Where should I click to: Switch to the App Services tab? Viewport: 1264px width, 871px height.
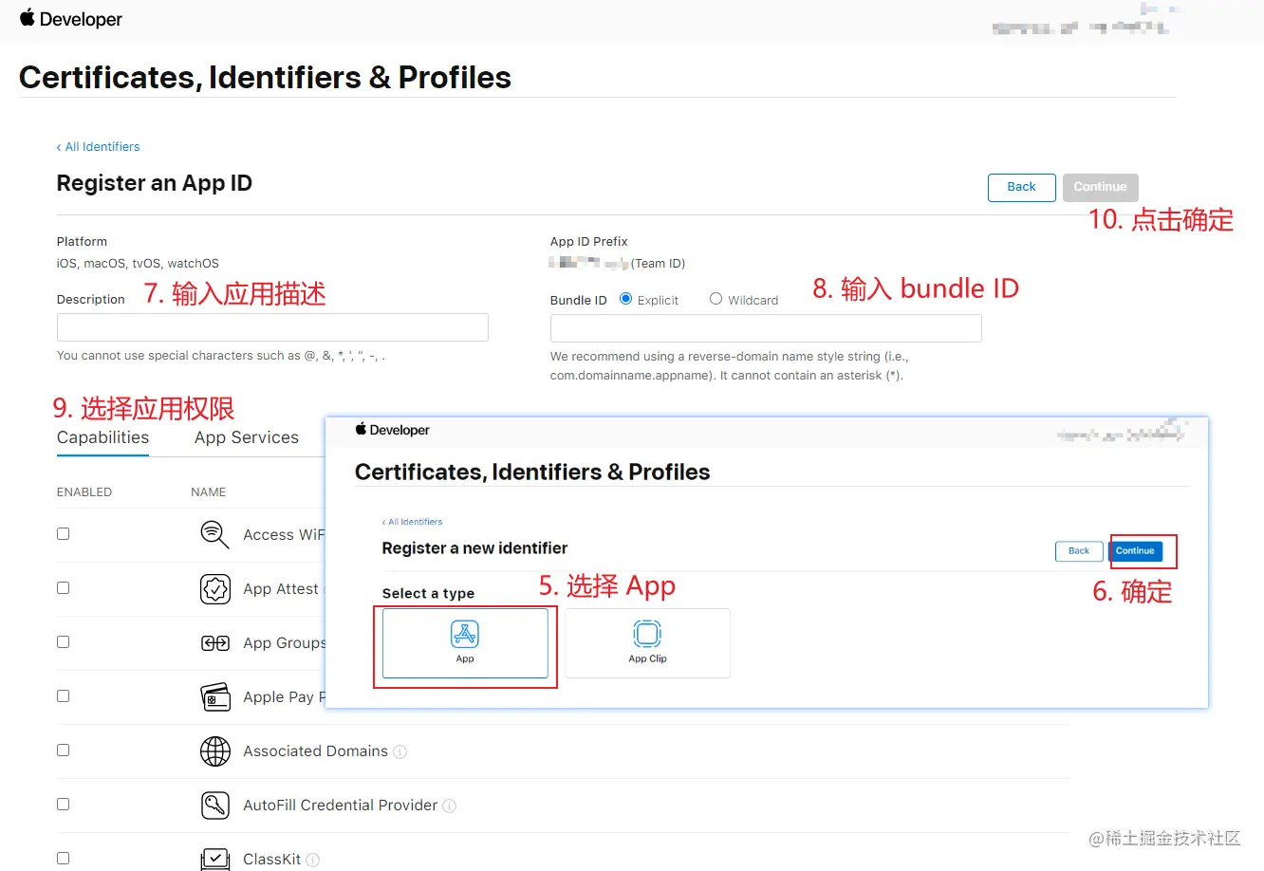247,437
